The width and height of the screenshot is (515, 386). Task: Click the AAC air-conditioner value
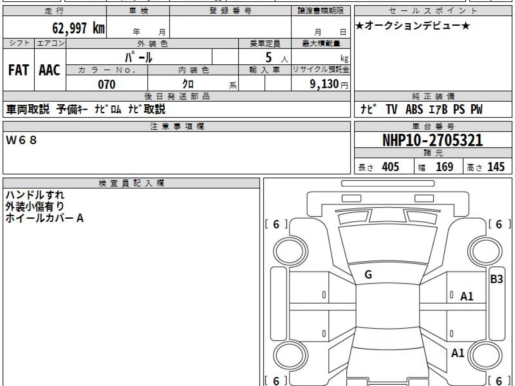(50, 70)
